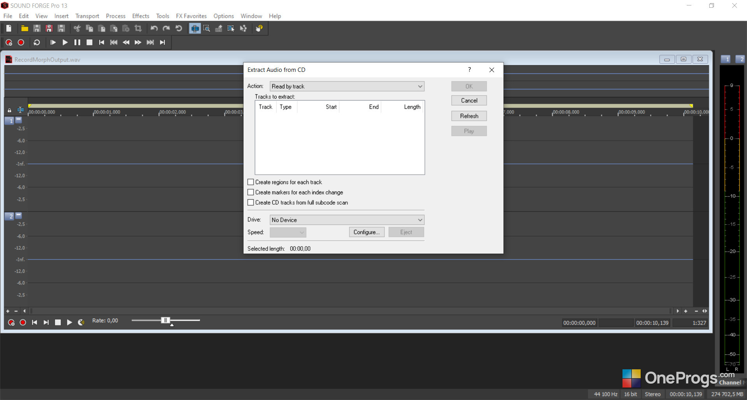Show meter channel tab 1
This screenshot has height=400, width=747.
(726, 59)
